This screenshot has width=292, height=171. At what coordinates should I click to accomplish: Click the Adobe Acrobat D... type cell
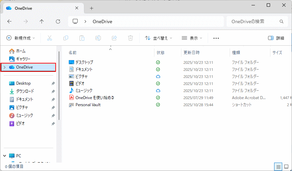tap(249, 98)
